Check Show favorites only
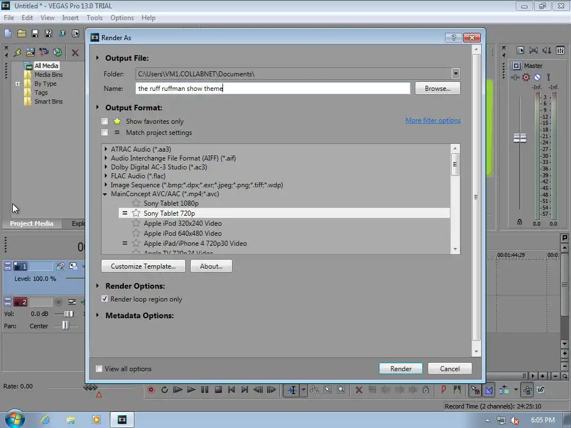 coord(104,121)
